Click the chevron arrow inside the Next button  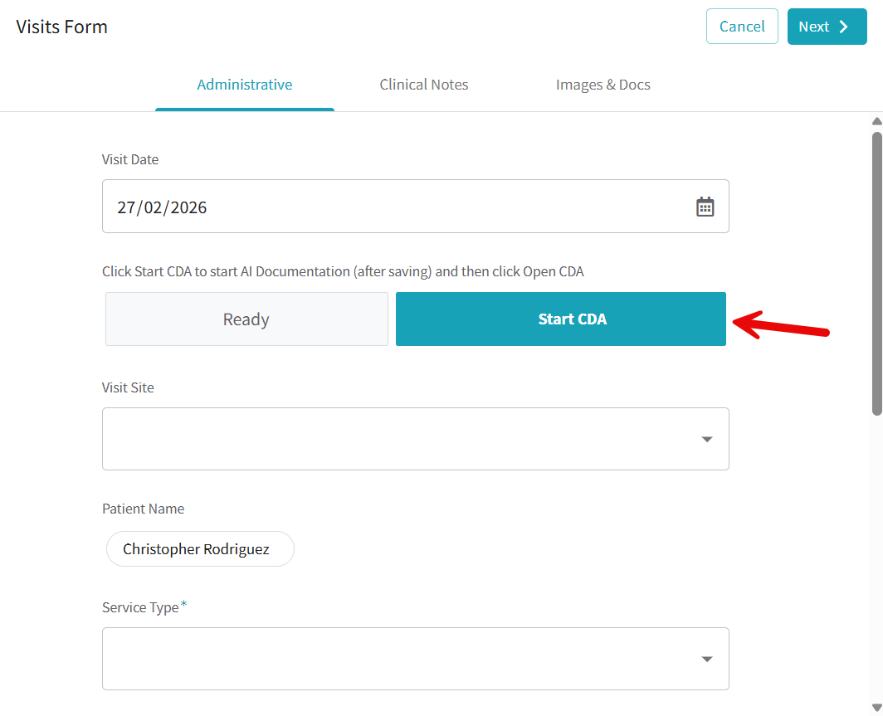[843, 26]
